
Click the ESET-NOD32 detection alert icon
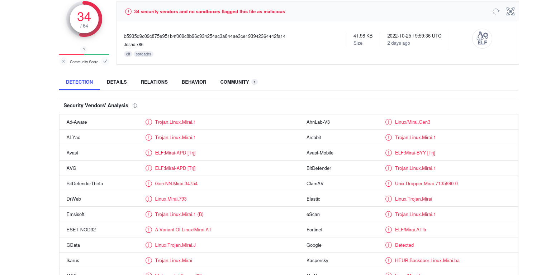[x=149, y=230]
